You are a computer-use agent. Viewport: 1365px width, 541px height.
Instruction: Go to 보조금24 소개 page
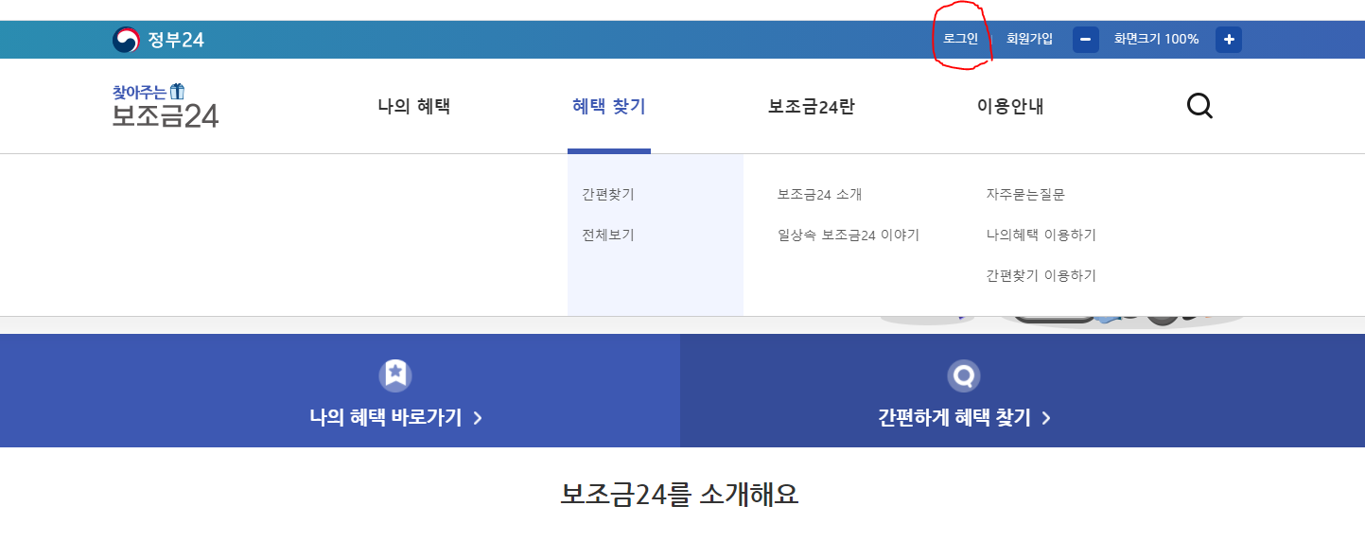(x=819, y=194)
